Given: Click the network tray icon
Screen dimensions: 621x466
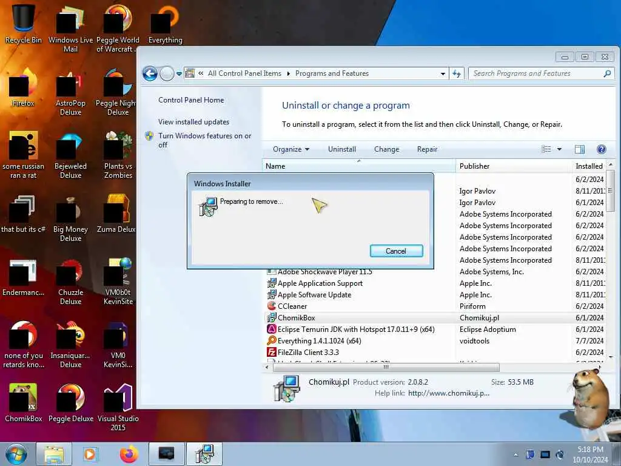Looking at the screenshot, I should [545, 454].
